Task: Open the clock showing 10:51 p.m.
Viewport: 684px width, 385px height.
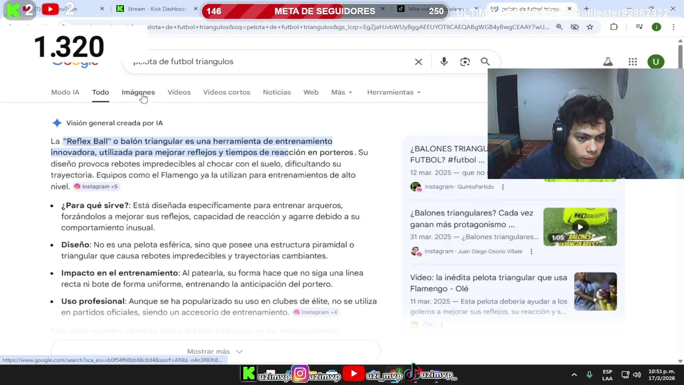Action: (662, 375)
